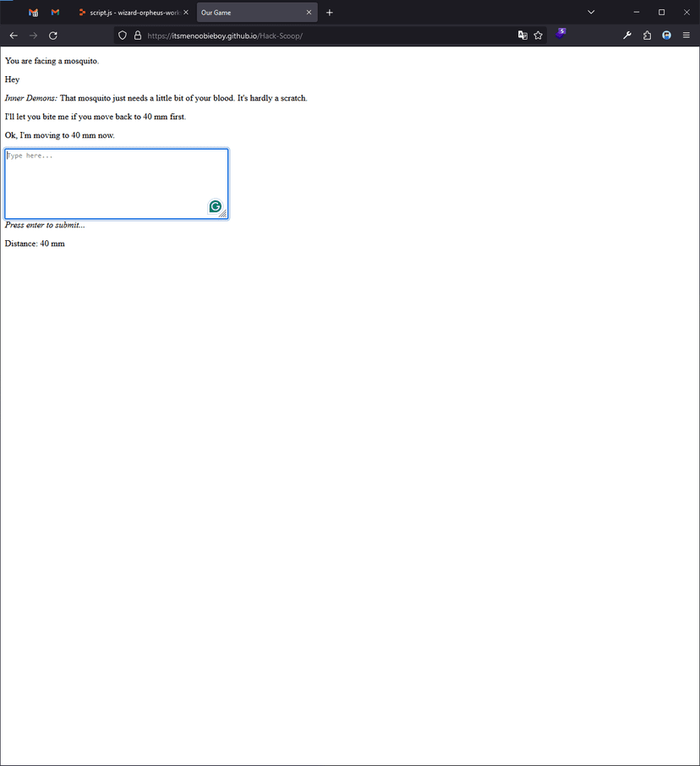This screenshot has height=766, width=700.
Task: Bookmark this page with the star
Action: (x=539, y=36)
